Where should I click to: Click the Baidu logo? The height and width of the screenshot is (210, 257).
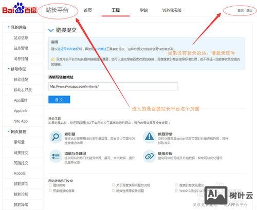(x=20, y=9)
